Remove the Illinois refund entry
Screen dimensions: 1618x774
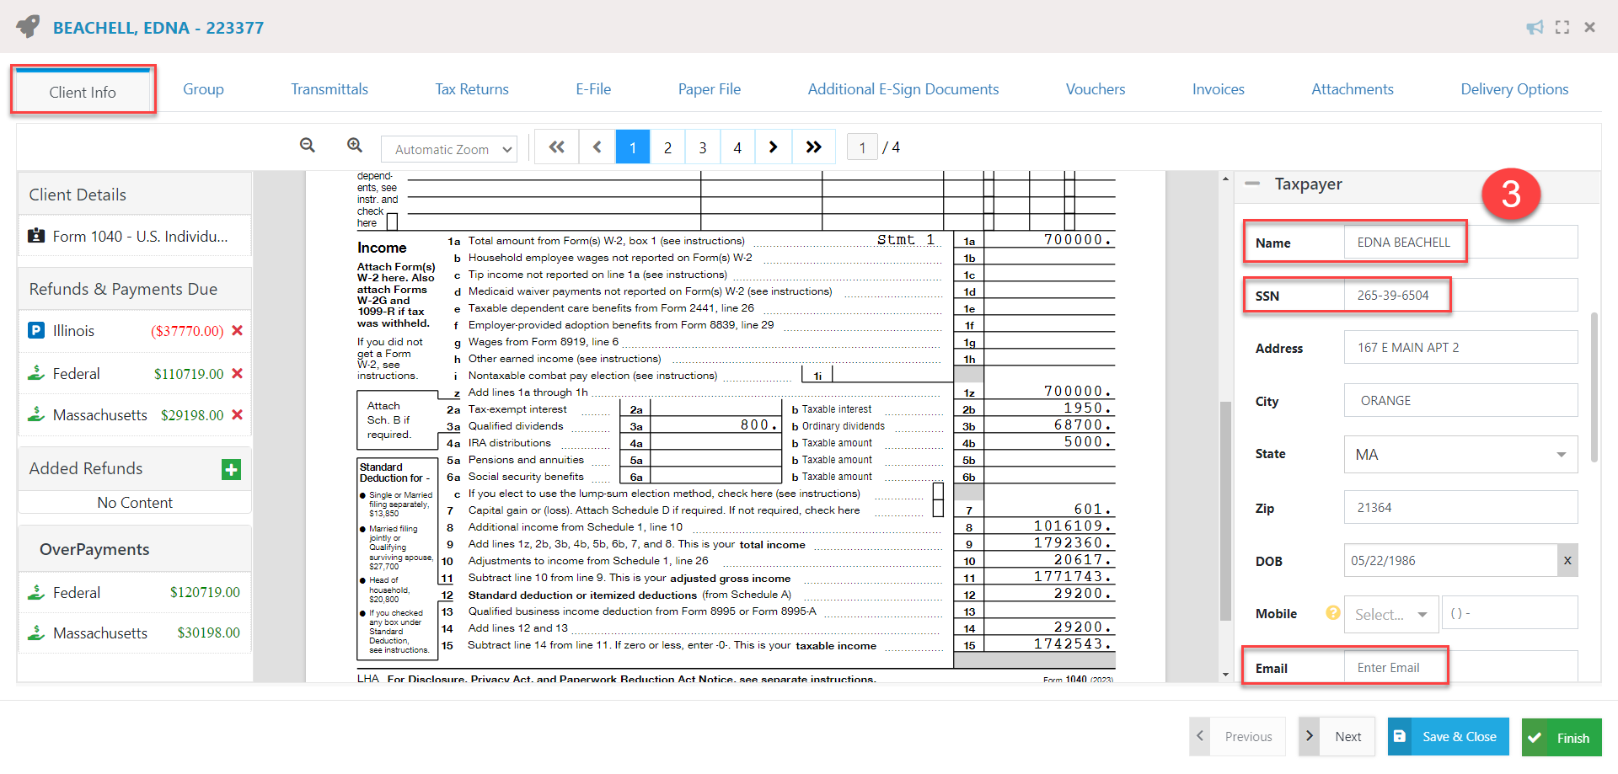pos(238,331)
